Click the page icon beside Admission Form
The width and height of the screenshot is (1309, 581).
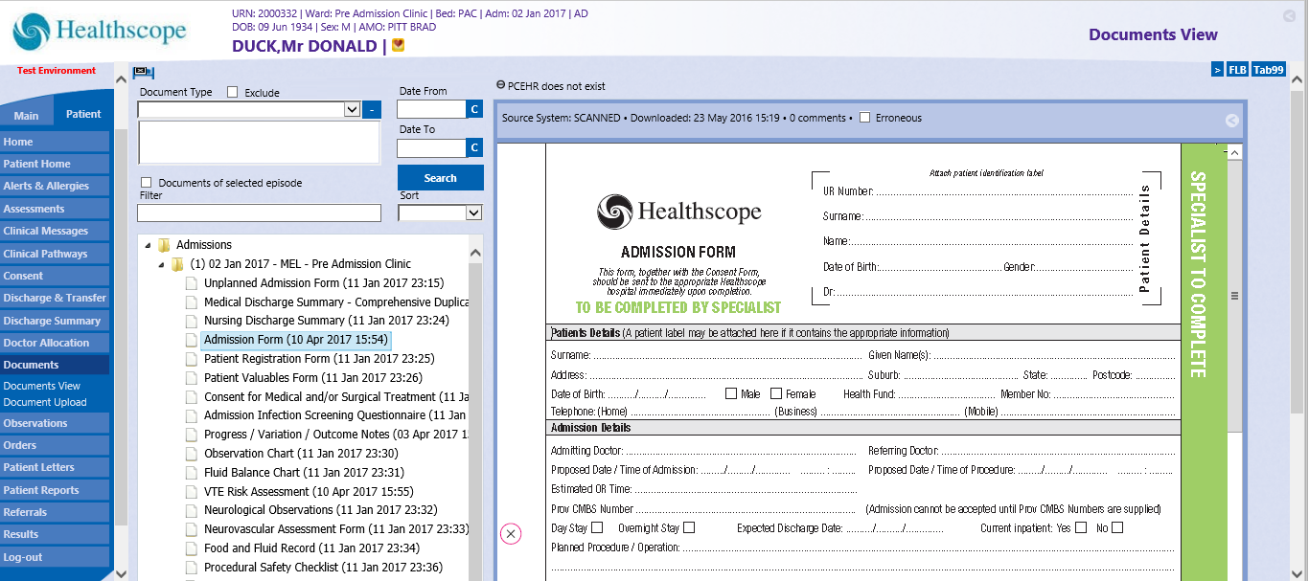tap(191, 340)
